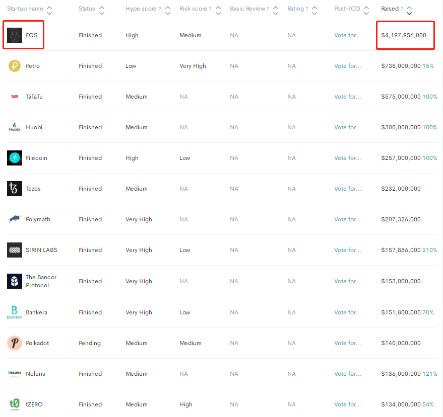The width and height of the screenshot is (443, 417).
Task: Open the Bankera startup page
Action: point(36,312)
